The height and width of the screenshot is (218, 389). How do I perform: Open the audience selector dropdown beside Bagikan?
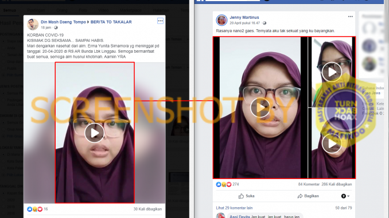[x=345, y=196]
